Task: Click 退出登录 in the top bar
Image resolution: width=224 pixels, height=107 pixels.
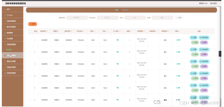Action: point(213,3)
